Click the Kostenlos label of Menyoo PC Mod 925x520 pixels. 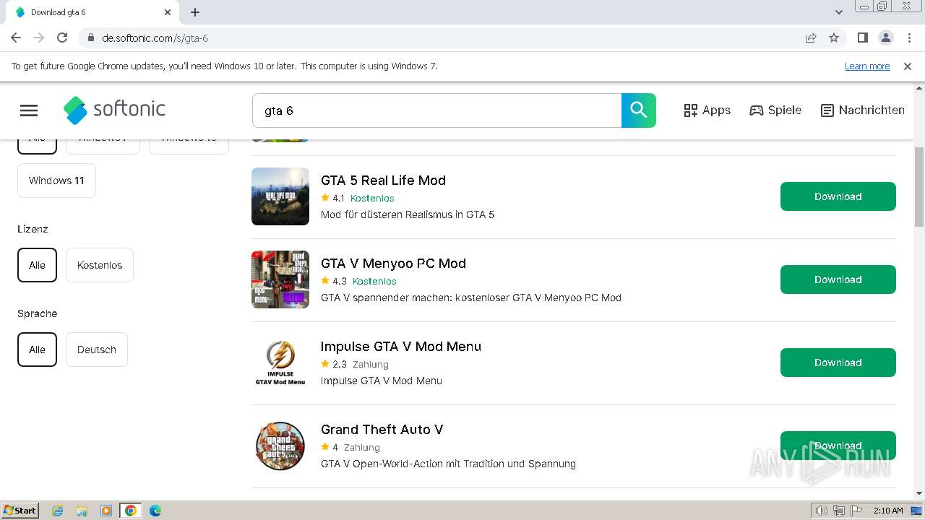point(374,281)
